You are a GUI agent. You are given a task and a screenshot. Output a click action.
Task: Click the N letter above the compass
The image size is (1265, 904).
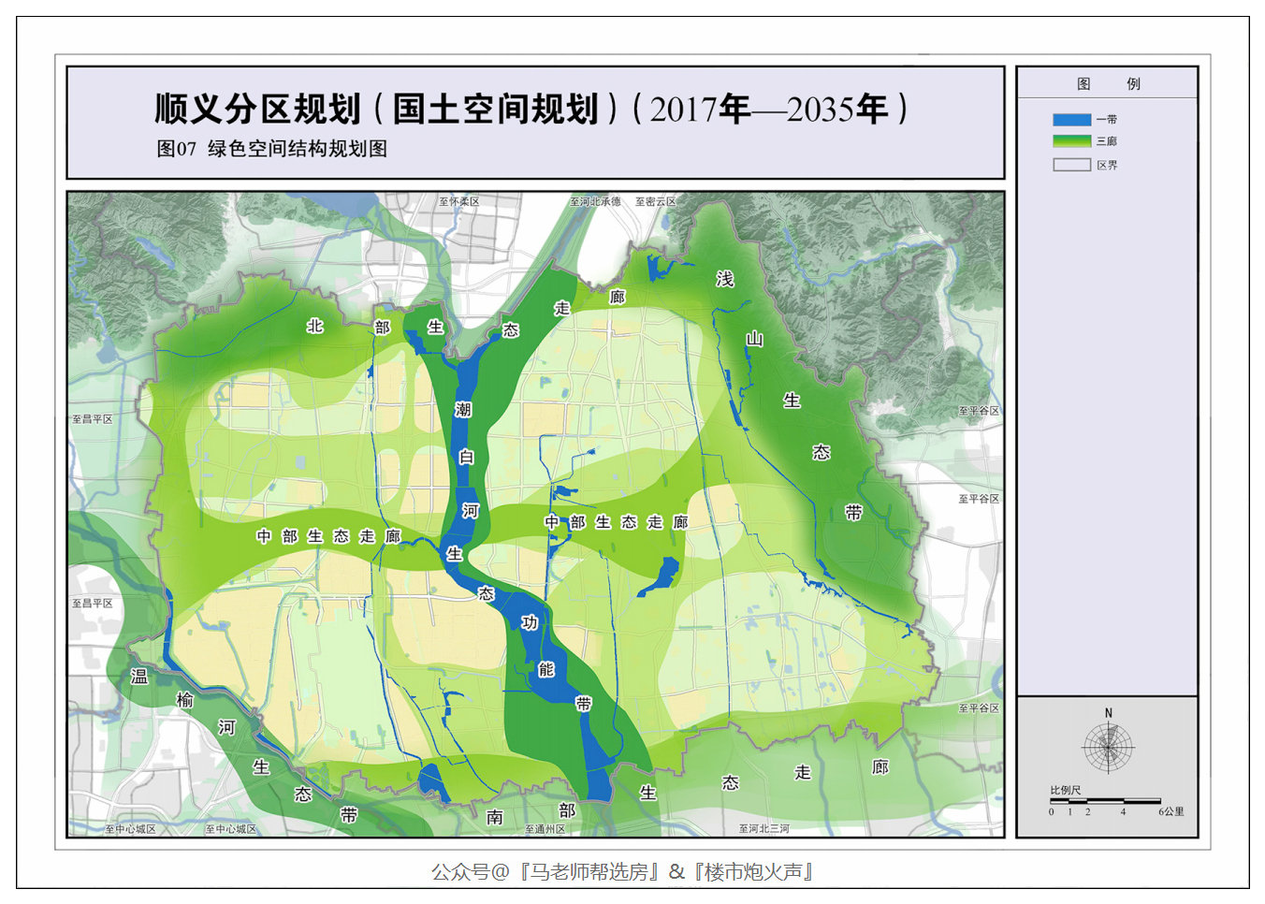coord(1109,713)
